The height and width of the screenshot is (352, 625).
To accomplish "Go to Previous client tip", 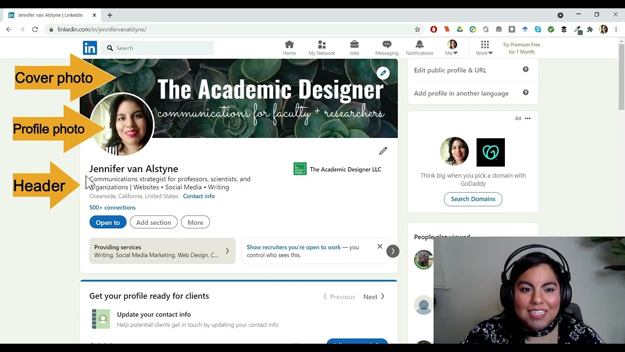I will tap(339, 297).
